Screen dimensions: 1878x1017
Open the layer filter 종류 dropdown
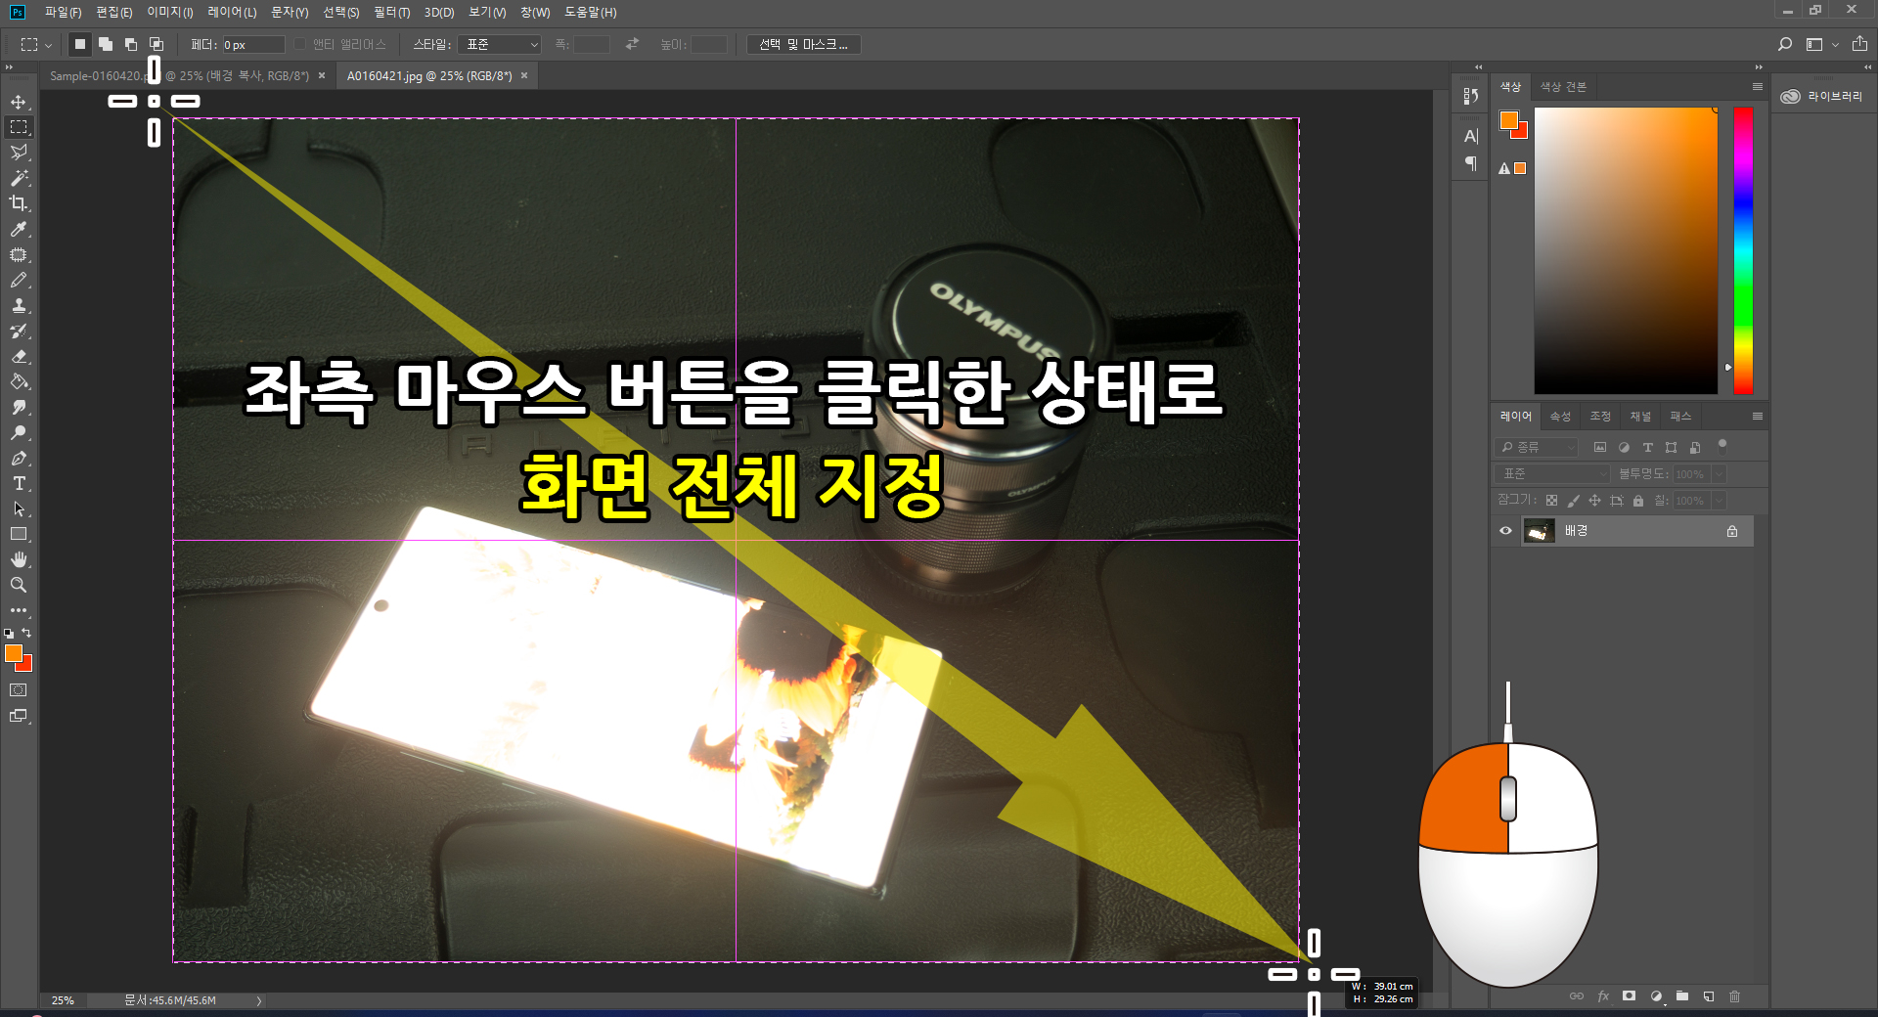tap(1537, 447)
